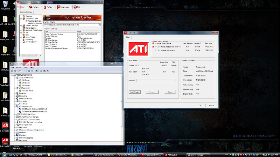
Task: Click the Value column header
Action: (88, 31)
